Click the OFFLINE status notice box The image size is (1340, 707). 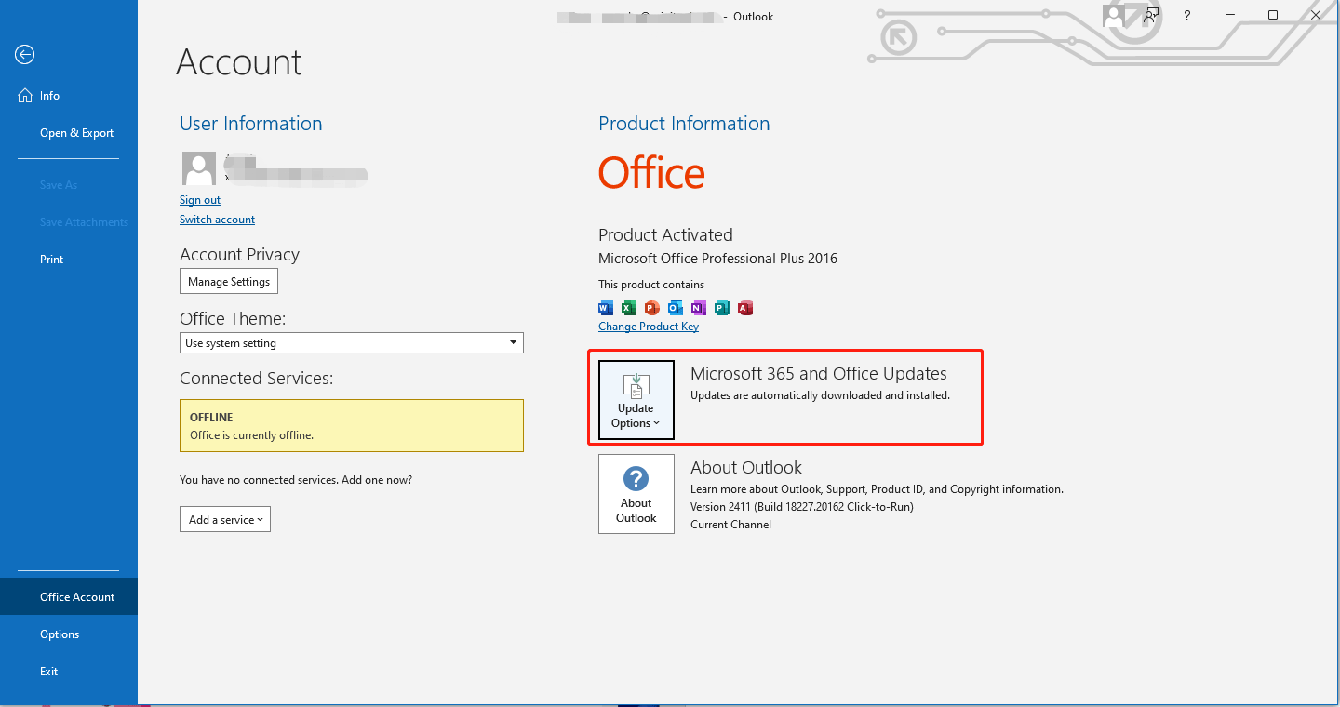[352, 426]
